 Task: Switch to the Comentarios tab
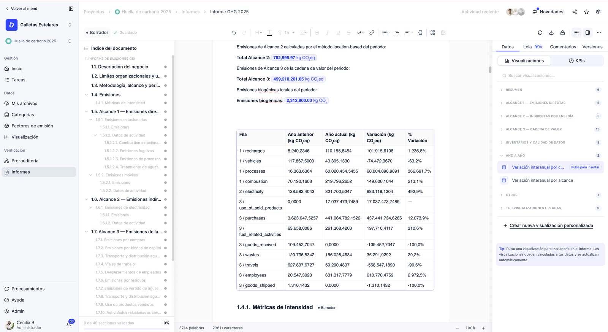[x=563, y=47]
